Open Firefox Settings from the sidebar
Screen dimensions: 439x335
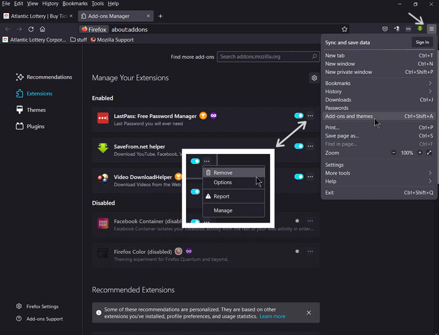37,306
